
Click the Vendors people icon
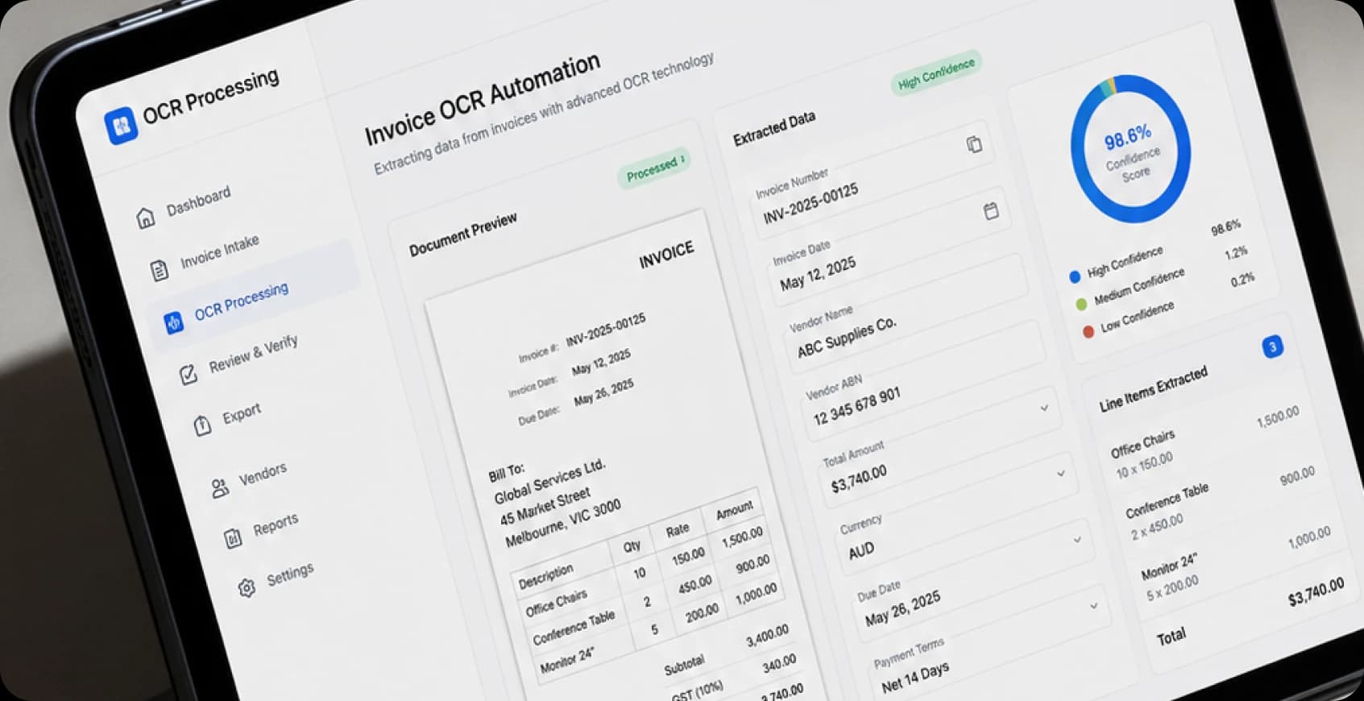point(219,487)
